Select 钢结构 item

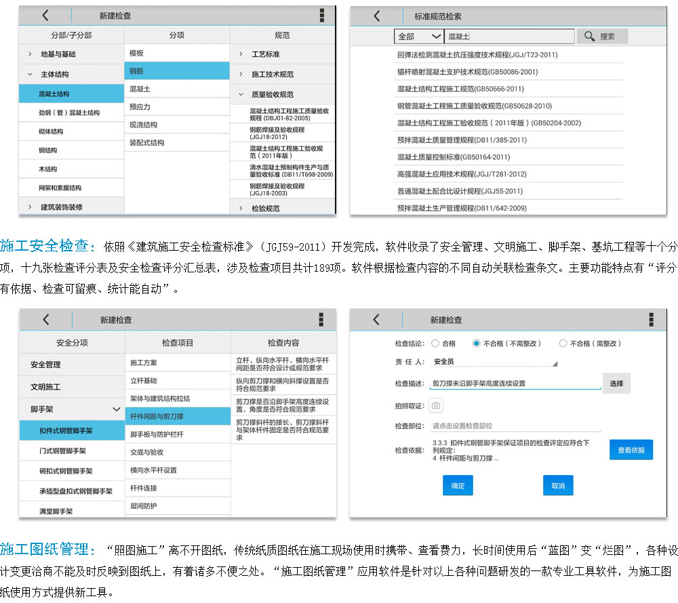71,150
